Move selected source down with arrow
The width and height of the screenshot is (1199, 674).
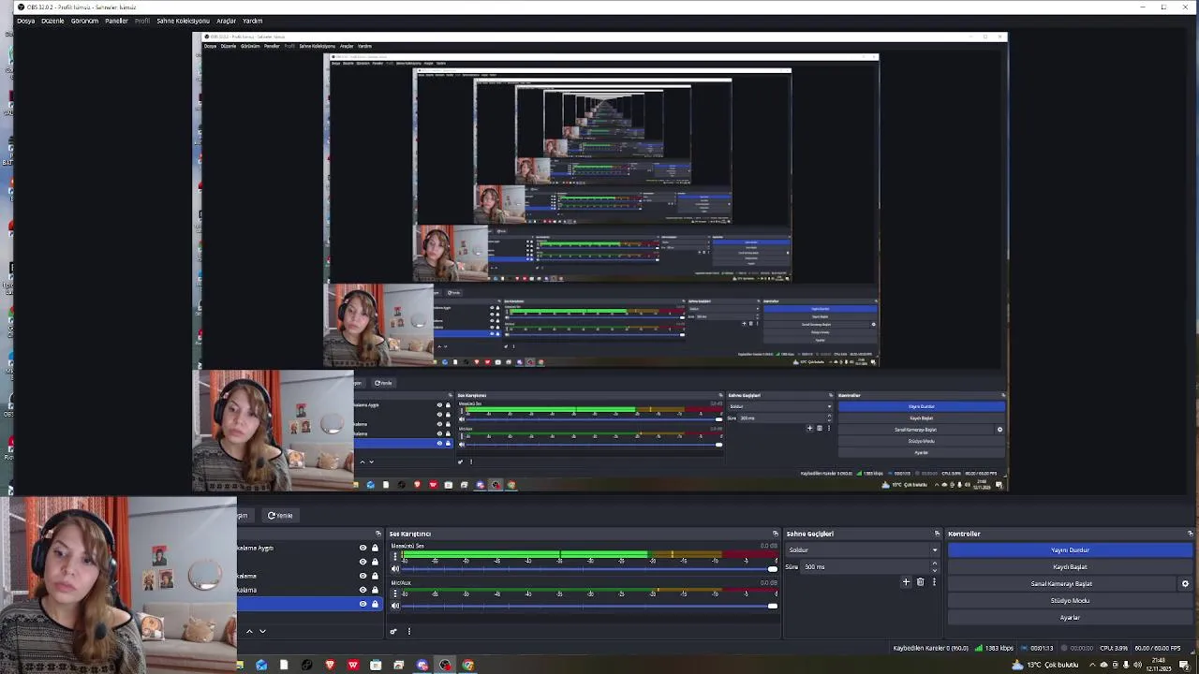(x=262, y=631)
